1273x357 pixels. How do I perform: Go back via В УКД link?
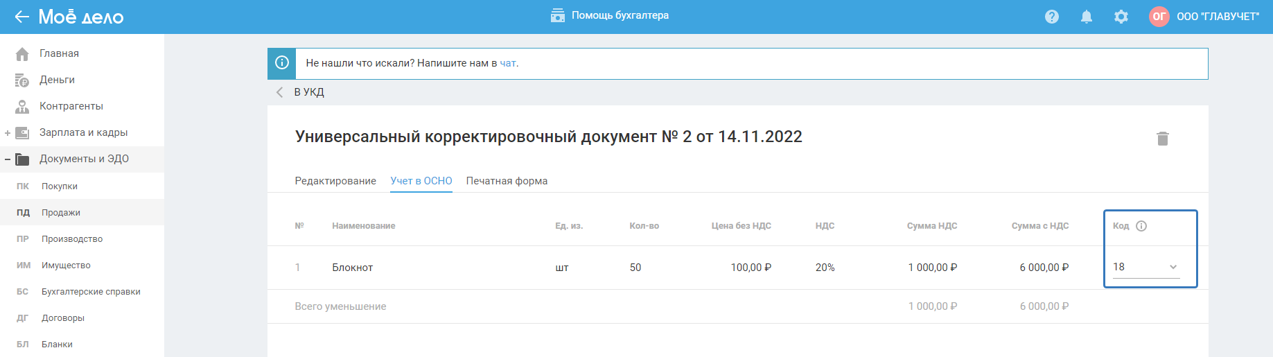[x=308, y=92]
